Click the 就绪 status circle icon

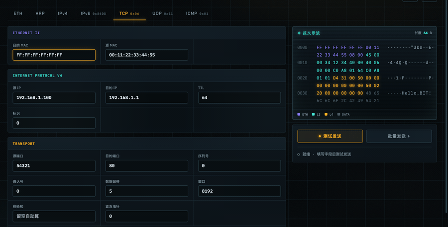coord(299,154)
